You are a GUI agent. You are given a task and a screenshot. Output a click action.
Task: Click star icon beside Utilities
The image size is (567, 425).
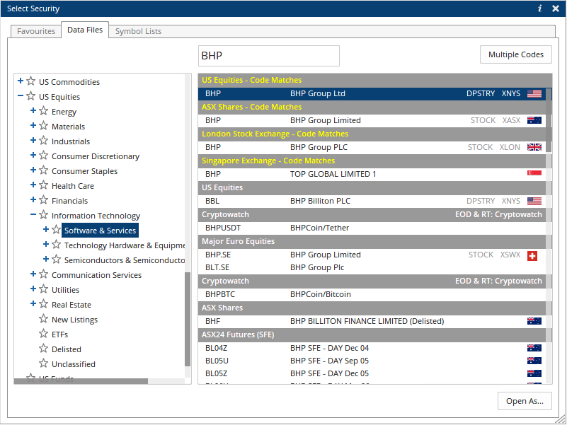click(44, 289)
